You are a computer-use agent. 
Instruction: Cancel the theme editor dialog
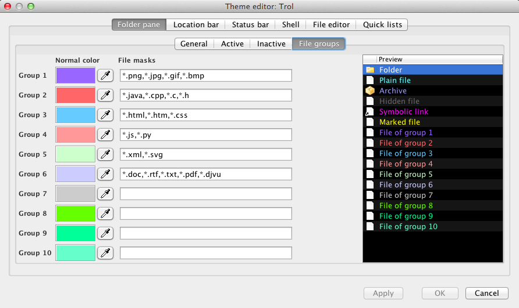(x=486, y=293)
